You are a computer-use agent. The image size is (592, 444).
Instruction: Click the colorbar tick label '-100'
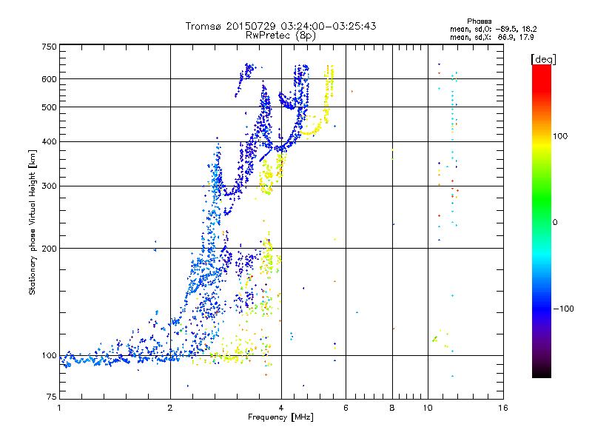pyautogui.click(x=563, y=309)
